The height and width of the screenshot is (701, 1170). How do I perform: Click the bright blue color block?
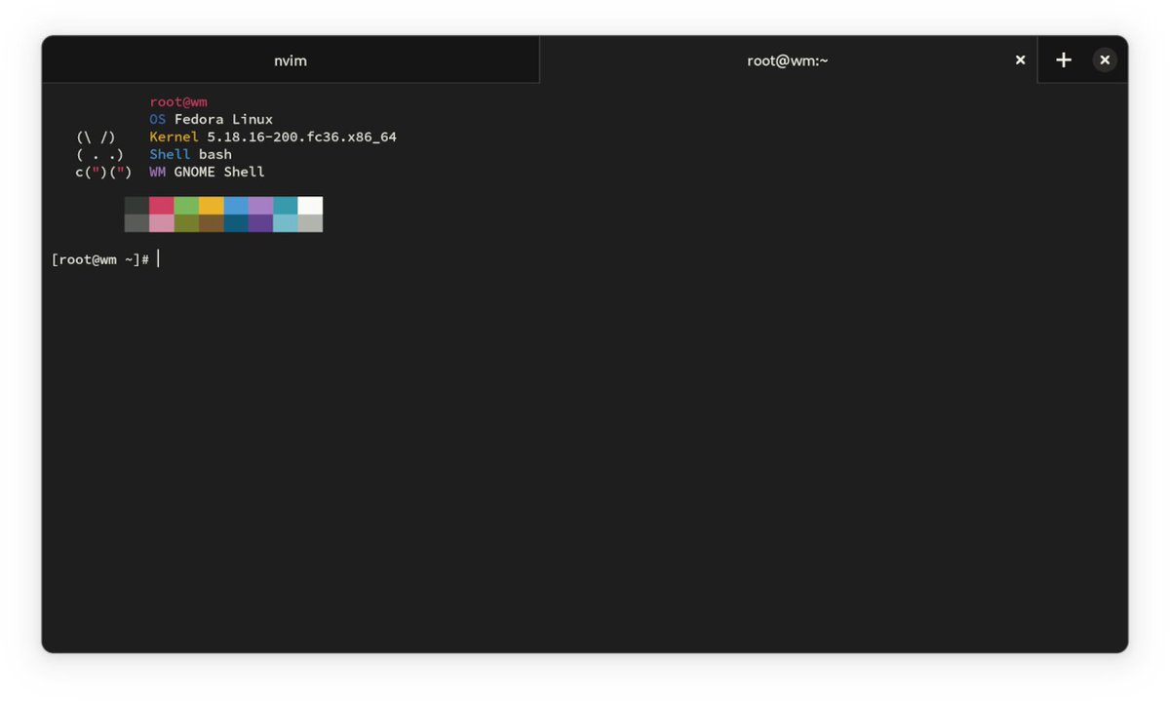(x=236, y=206)
